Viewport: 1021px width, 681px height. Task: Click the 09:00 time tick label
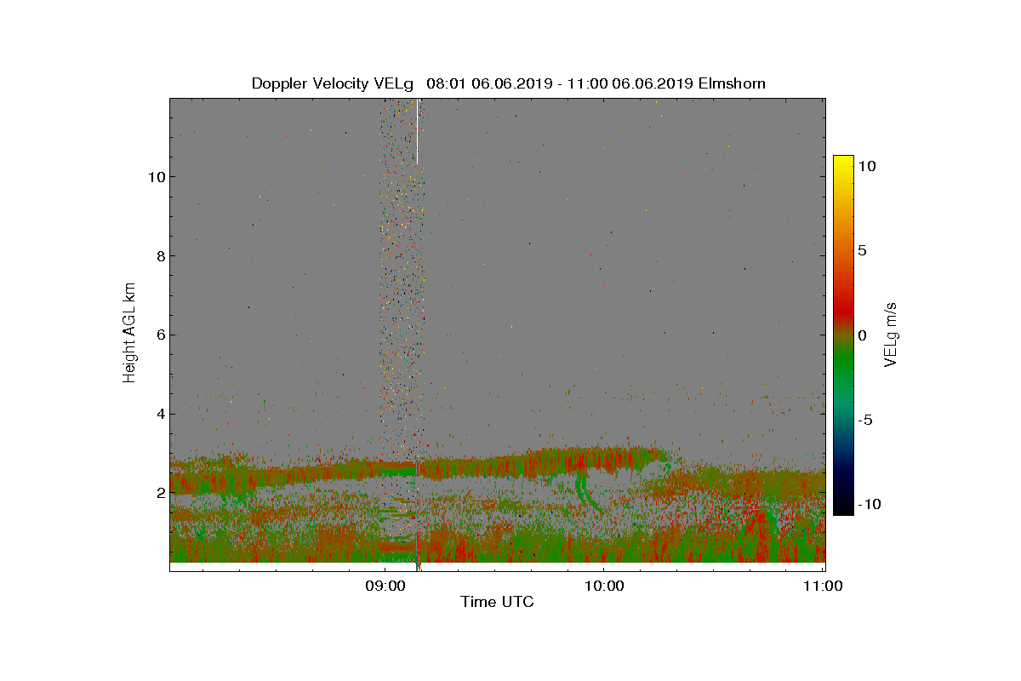(x=385, y=586)
